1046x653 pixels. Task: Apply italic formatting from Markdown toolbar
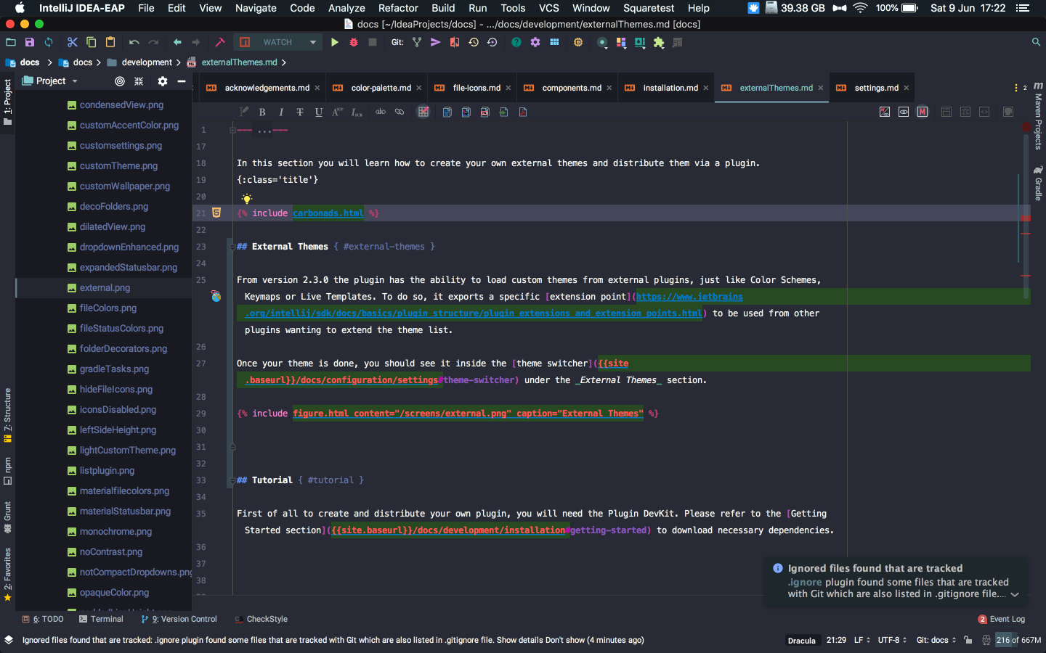(281, 112)
